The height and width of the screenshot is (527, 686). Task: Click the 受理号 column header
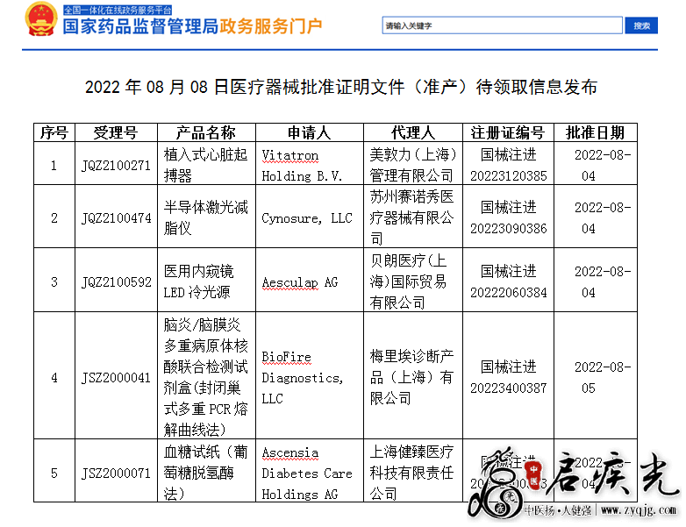tap(116, 132)
